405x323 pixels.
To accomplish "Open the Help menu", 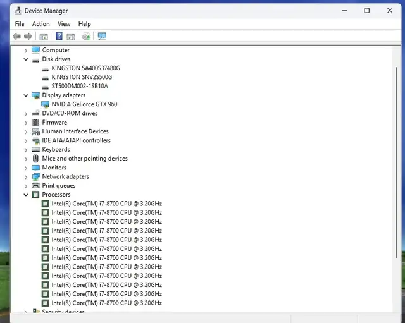I will (84, 24).
